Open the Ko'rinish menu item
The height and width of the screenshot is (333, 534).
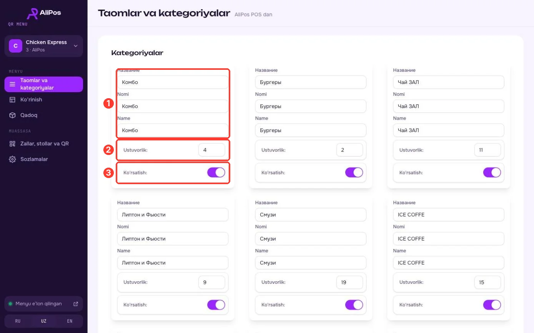(x=44, y=100)
